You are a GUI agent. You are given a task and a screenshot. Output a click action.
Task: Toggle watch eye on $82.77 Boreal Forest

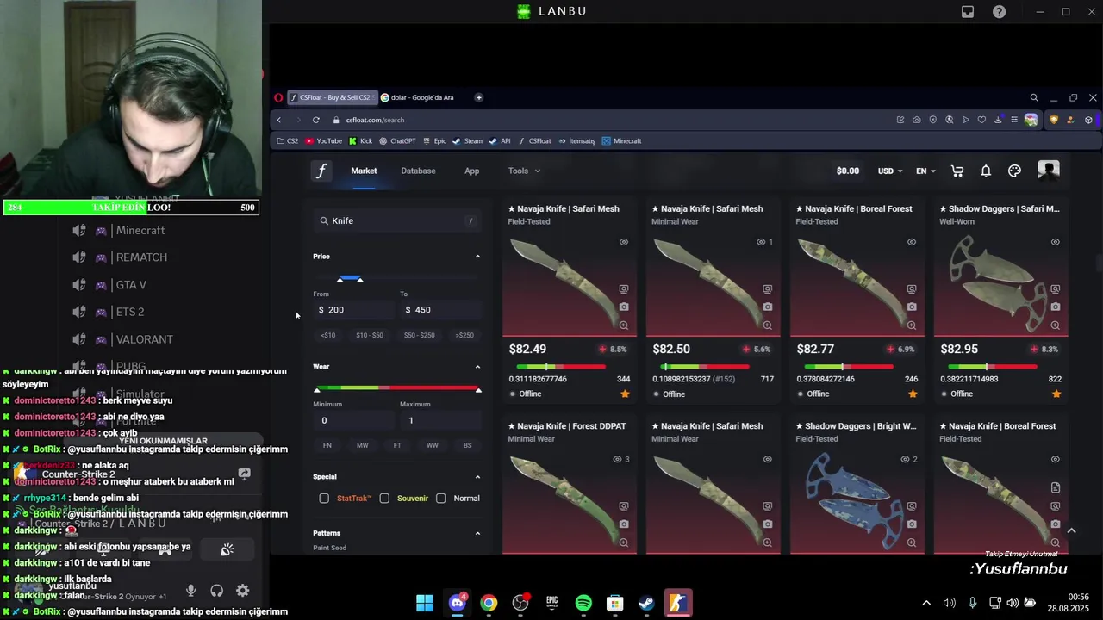tap(911, 242)
